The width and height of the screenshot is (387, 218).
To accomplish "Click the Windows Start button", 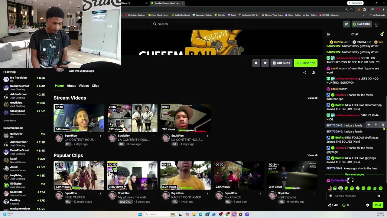I will pyautogui.click(x=140, y=214).
